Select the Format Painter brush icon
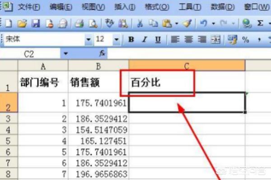This screenshot has width=271, height=180. (x=187, y=24)
